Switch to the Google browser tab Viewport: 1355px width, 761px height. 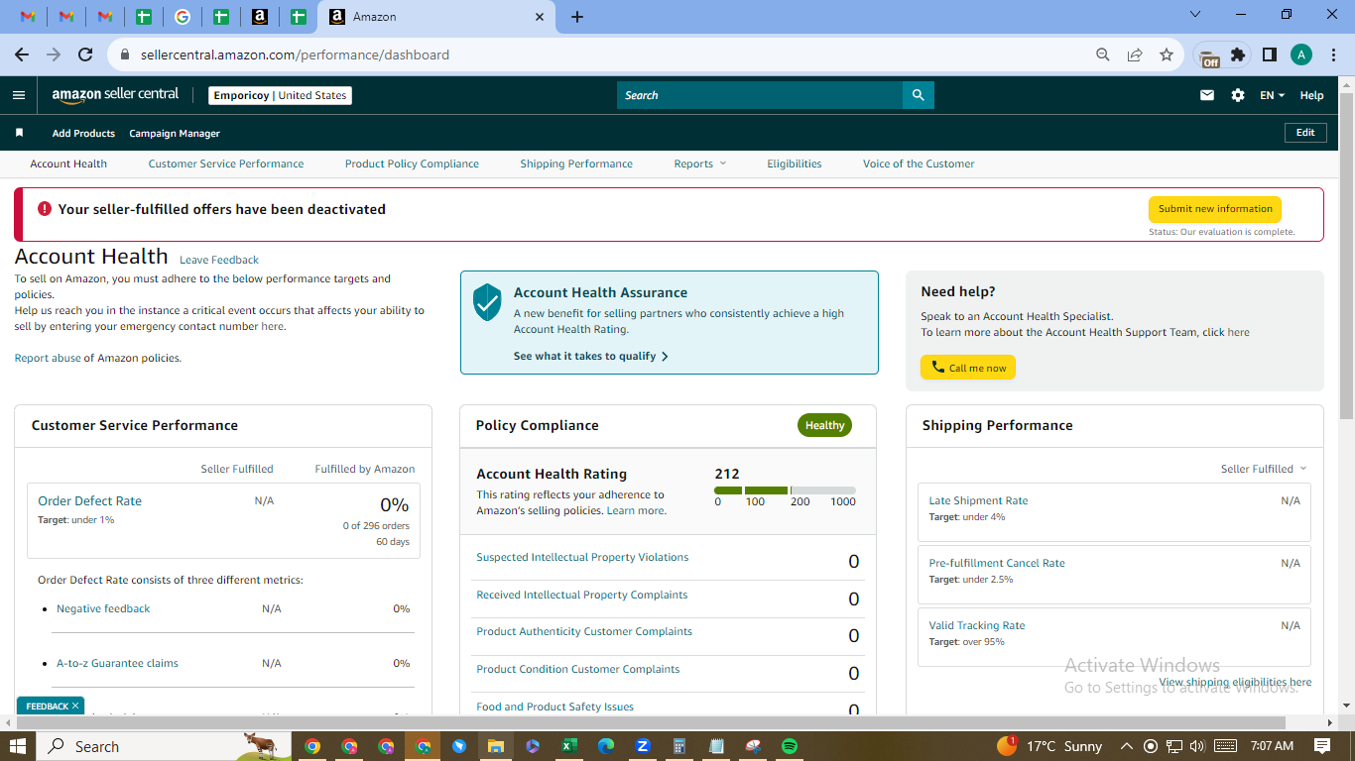(183, 17)
